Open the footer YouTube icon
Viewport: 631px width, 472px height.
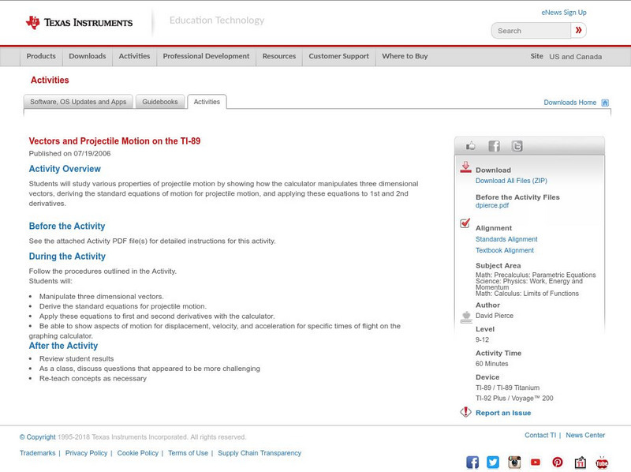(536, 462)
